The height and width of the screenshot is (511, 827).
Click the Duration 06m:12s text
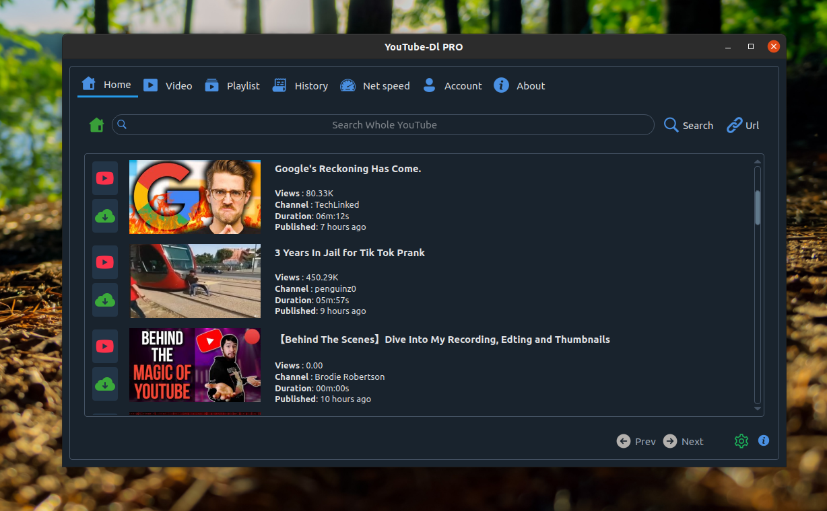pyautogui.click(x=312, y=216)
